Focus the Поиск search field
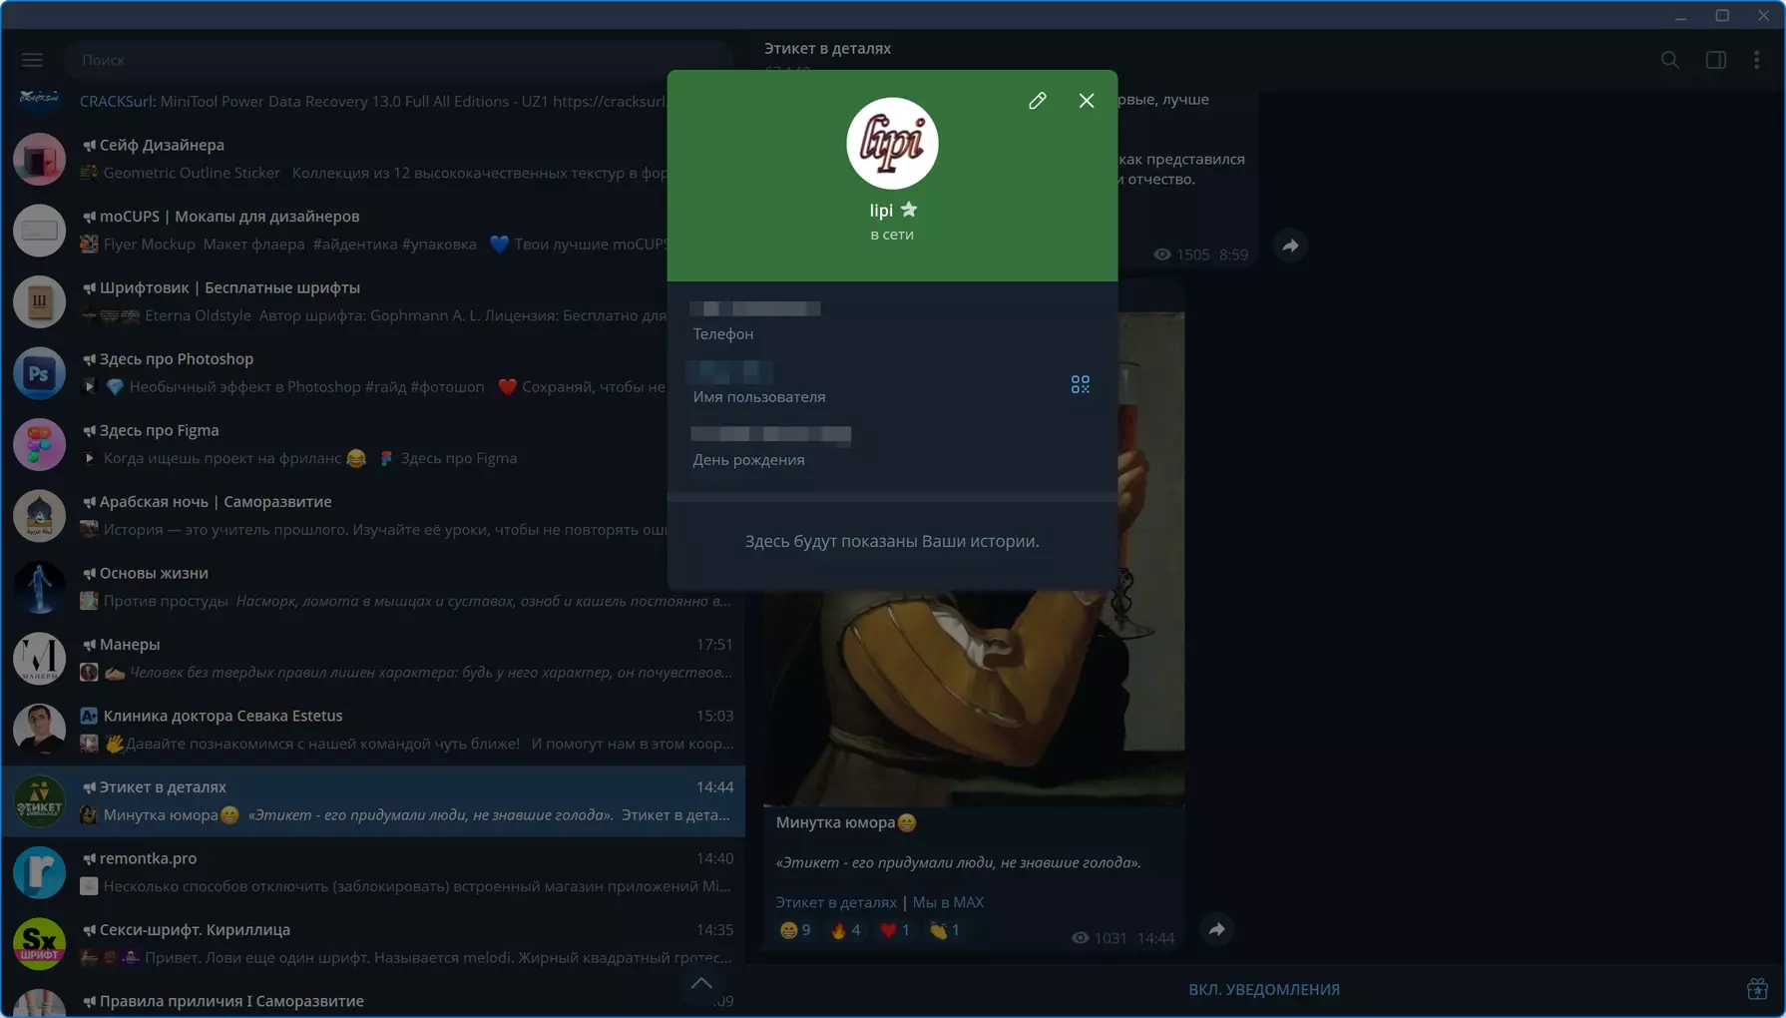This screenshot has width=1786, height=1018. tap(399, 60)
